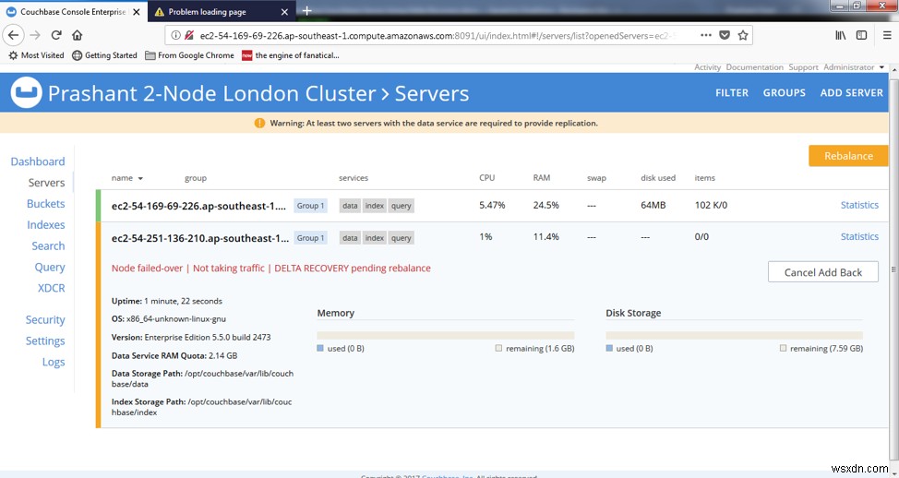Sort by name column dropdown arrow
The image size is (899, 478).
tap(140, 179)
